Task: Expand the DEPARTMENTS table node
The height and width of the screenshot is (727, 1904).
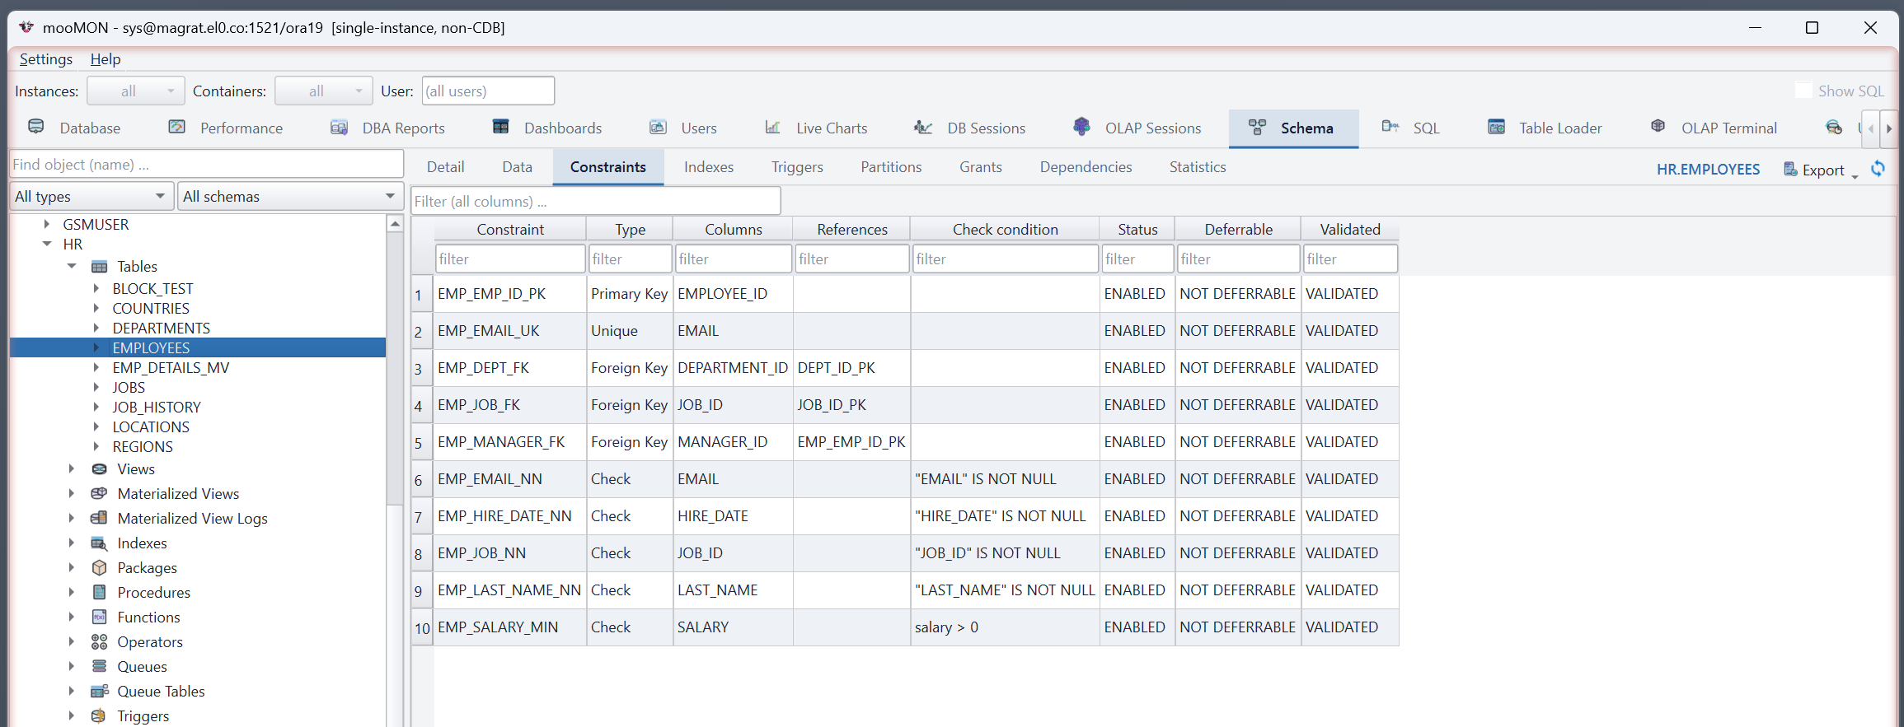Action: tap(96, 329)
